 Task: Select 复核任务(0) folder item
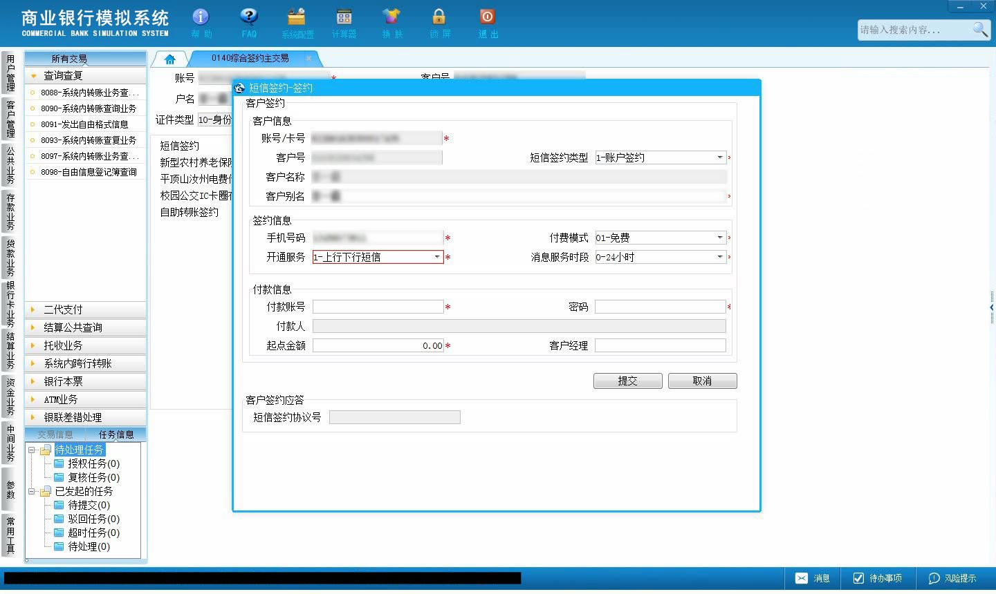[87, 477]
